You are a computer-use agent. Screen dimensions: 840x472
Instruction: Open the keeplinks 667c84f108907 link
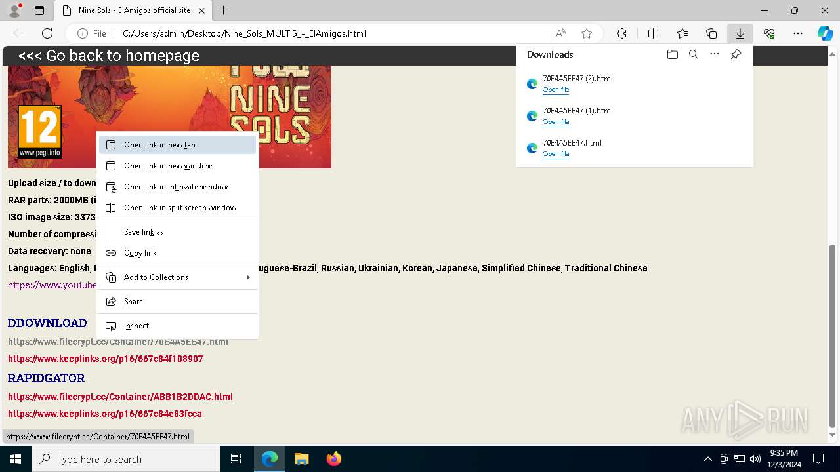(x=106, y=359)
